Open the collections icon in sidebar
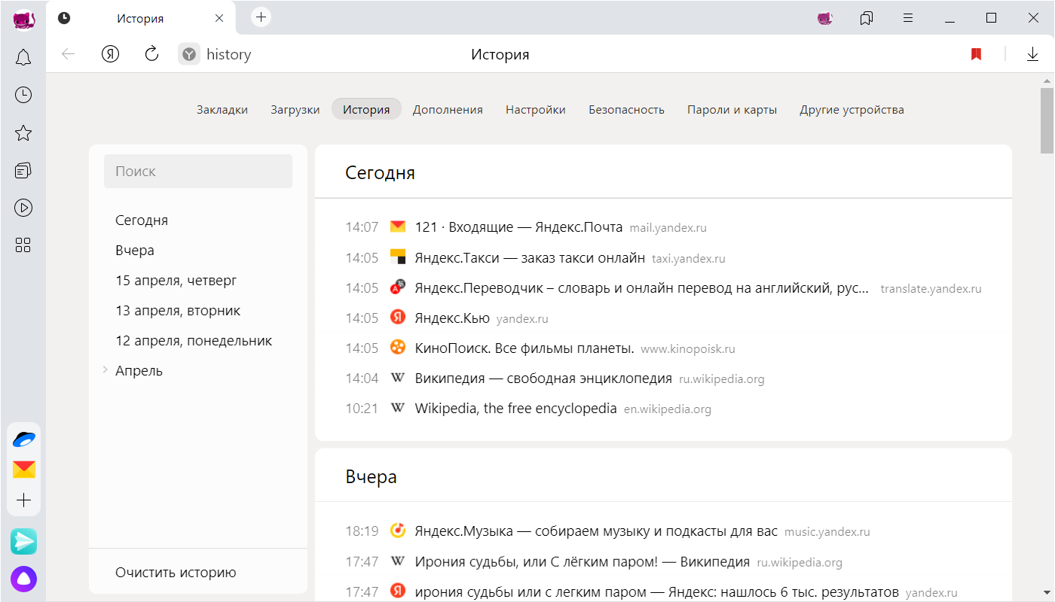The image size is (1055, 602). tap(23, 171)
